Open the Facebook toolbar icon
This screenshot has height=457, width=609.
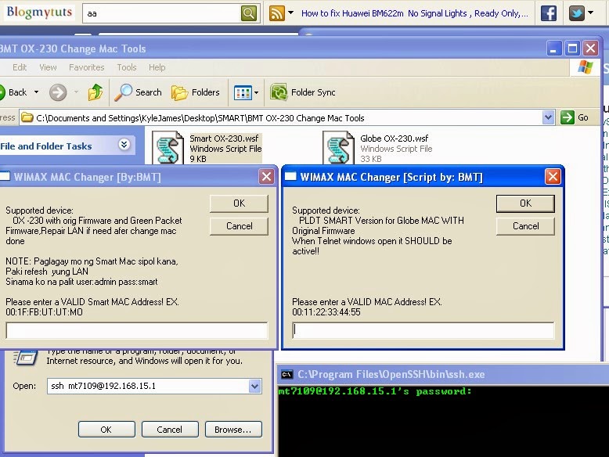549,13
